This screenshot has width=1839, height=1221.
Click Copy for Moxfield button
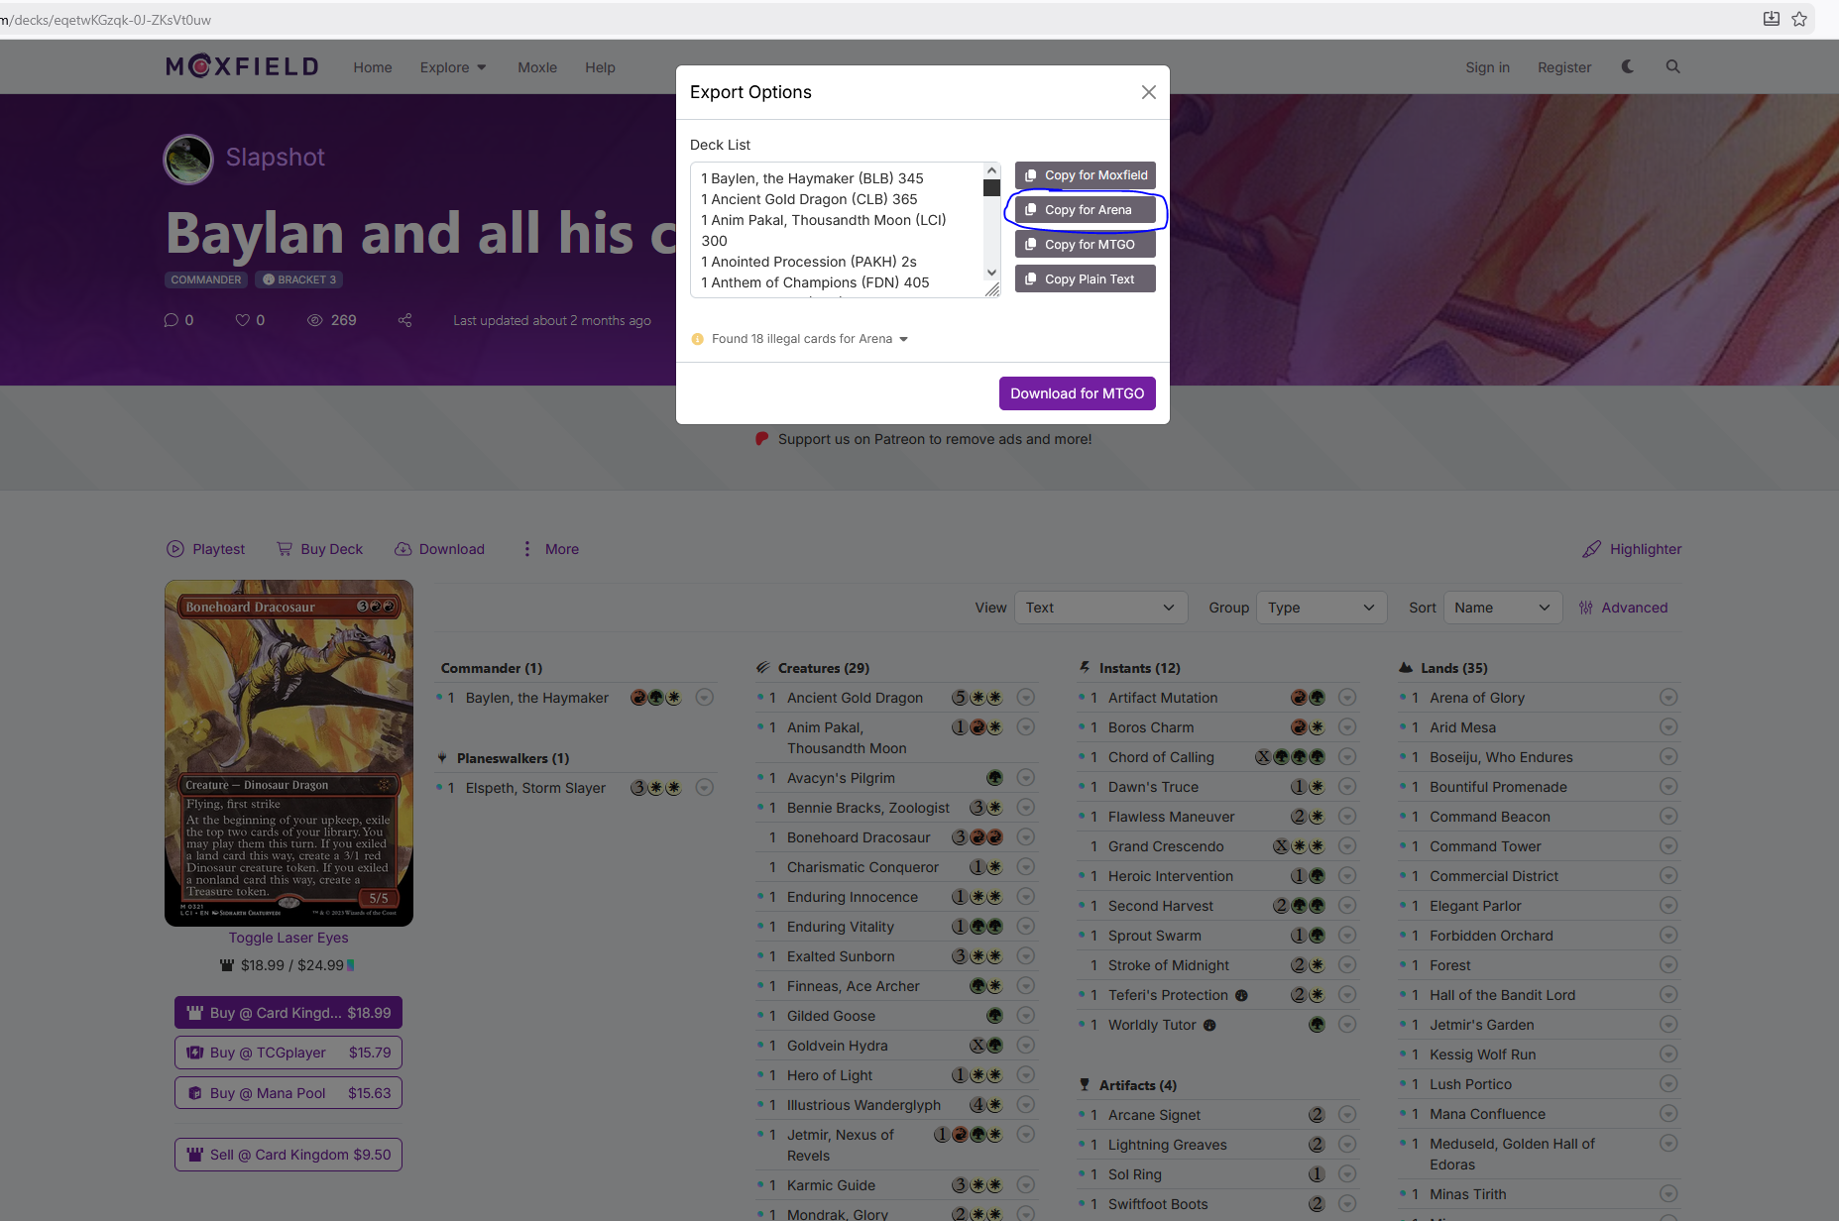tap(1086, 175)
